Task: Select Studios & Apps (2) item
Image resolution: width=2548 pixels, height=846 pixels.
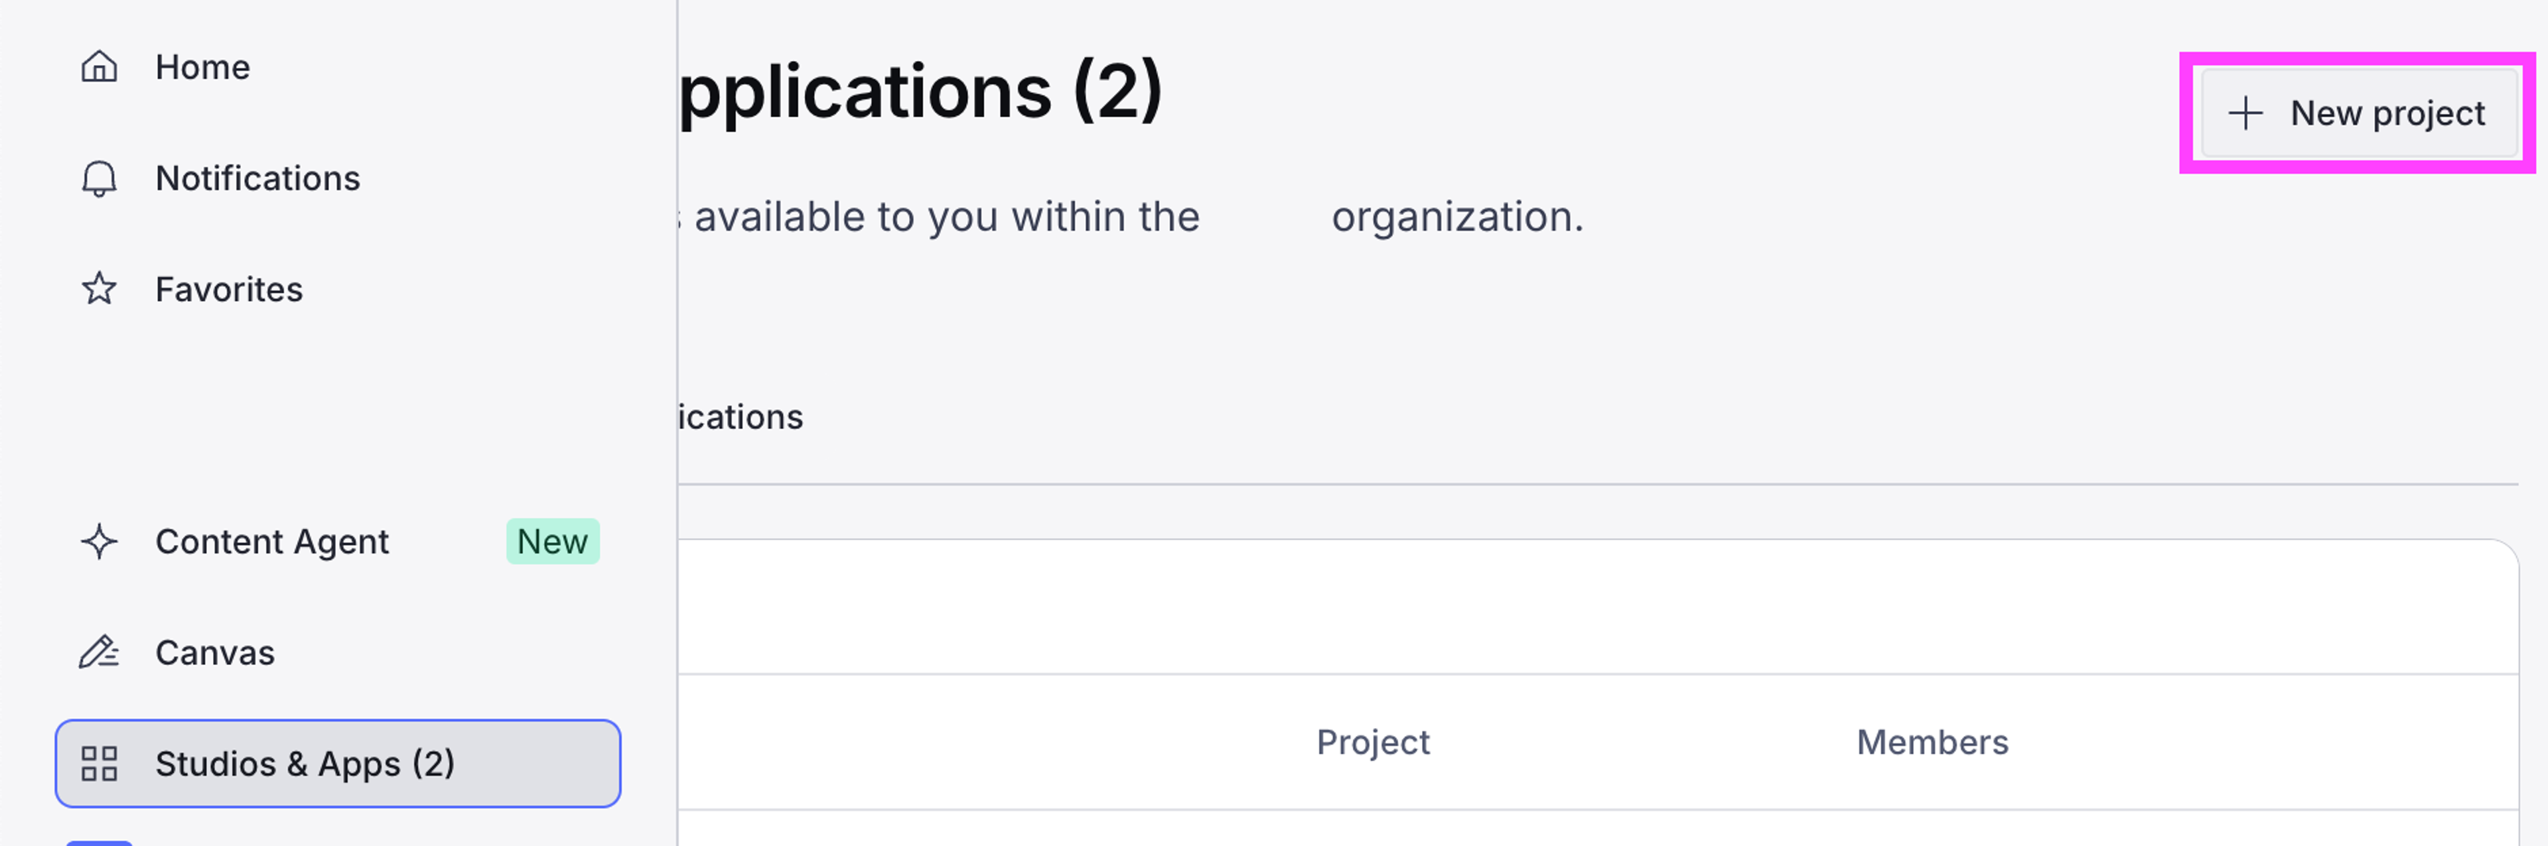Action: pyautogui.click(x=338, y=764)
